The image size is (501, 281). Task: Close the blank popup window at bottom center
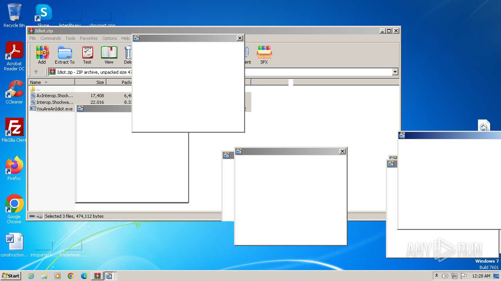pyautogui.click(x=342, y=151)
